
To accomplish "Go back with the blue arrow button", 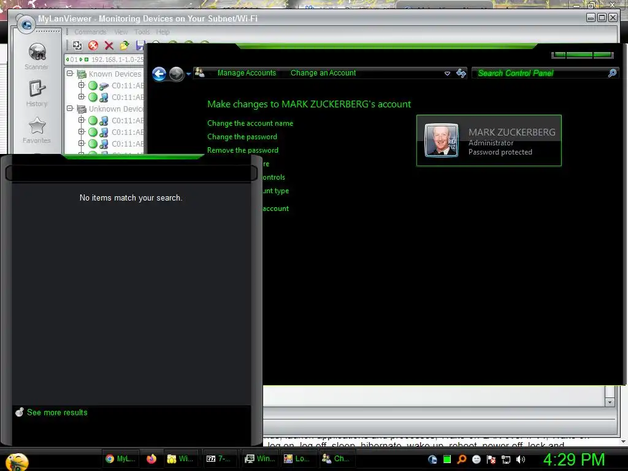I will 159,74.
